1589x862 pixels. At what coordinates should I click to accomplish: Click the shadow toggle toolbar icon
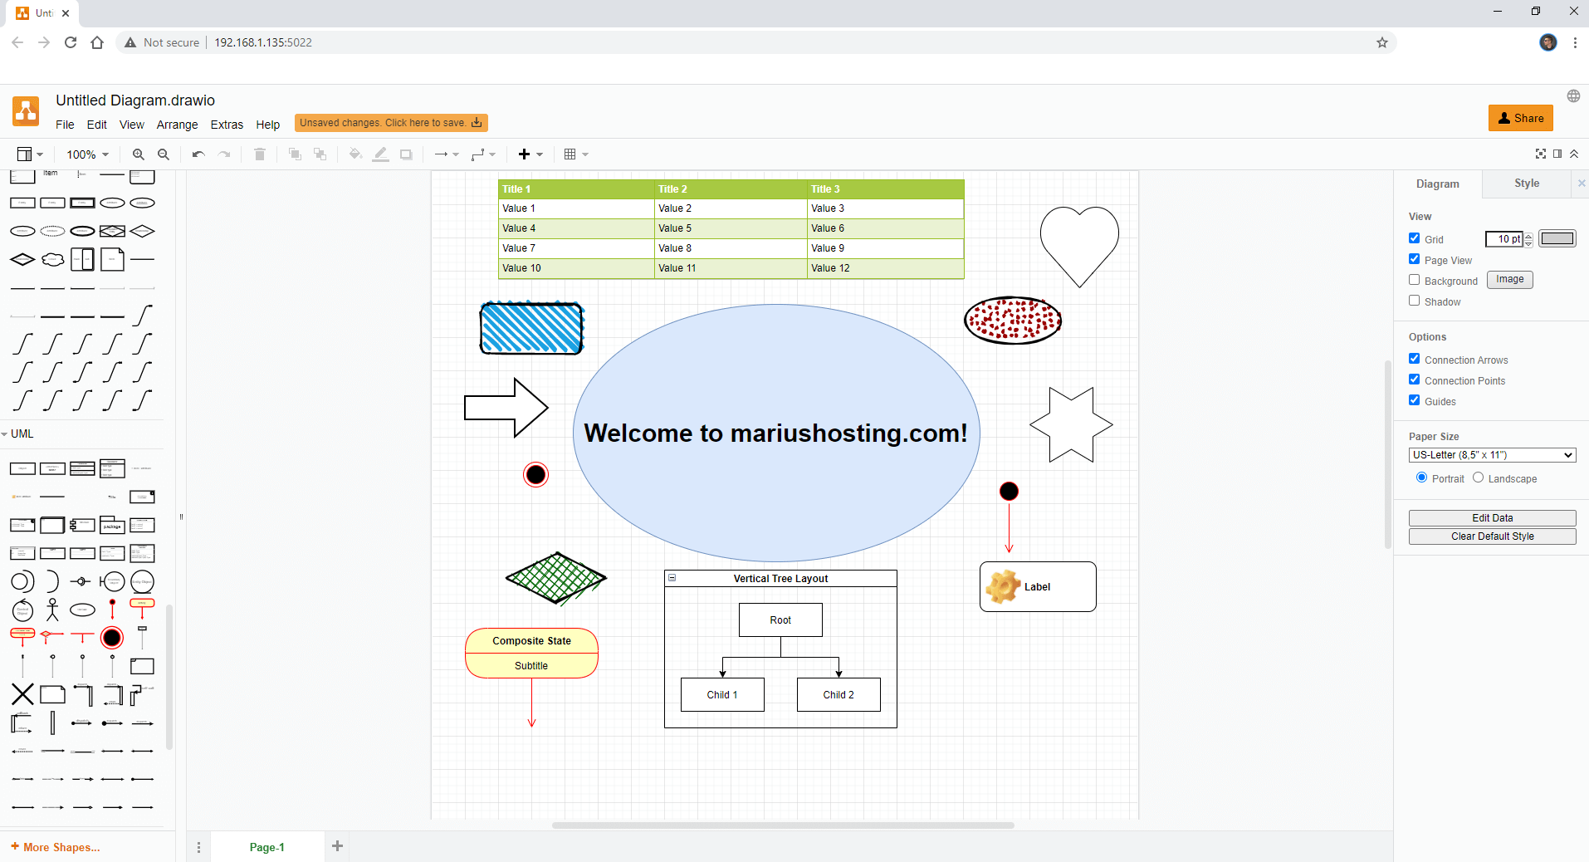[x=406, y=154]
